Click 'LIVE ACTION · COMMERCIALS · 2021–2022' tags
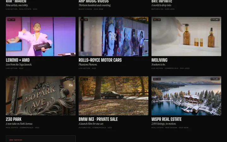The width and height of the screenshot is (227, 142). 170,68
